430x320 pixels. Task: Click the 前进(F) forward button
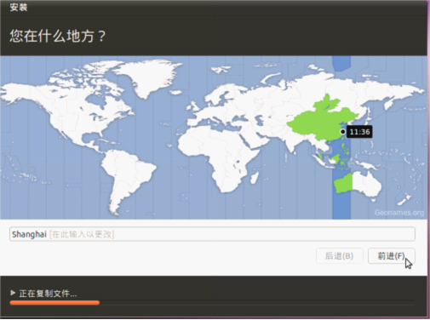click(x=392, y=256)
